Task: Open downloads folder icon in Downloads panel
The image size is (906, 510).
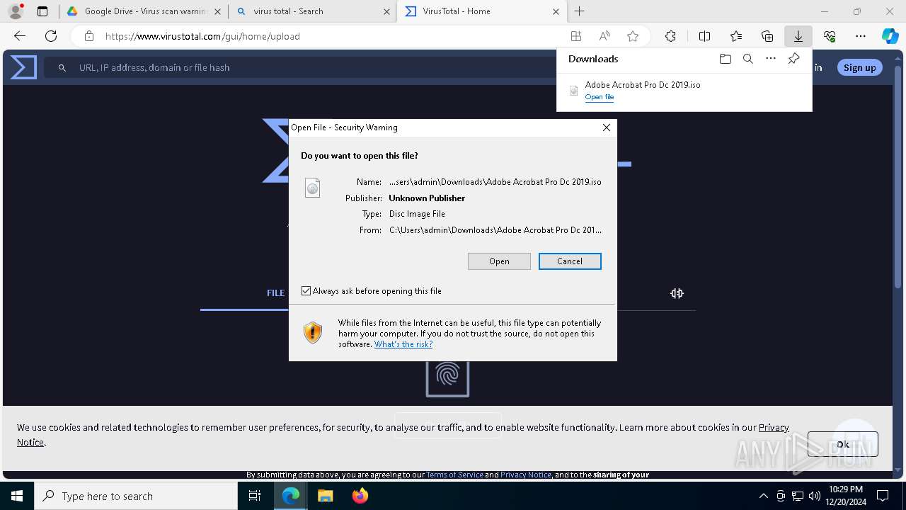Action: (x=725, y=59)
